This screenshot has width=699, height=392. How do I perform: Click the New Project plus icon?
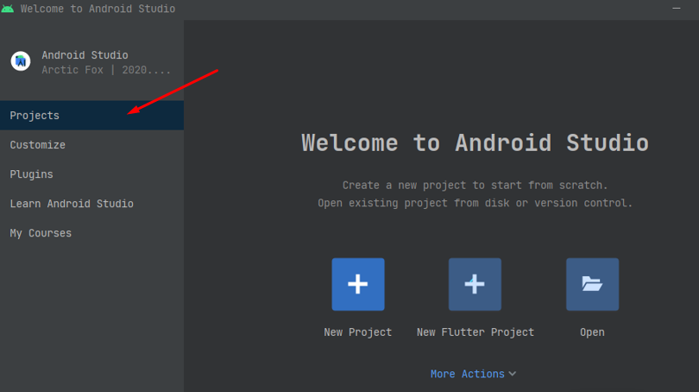coord(358,284)
